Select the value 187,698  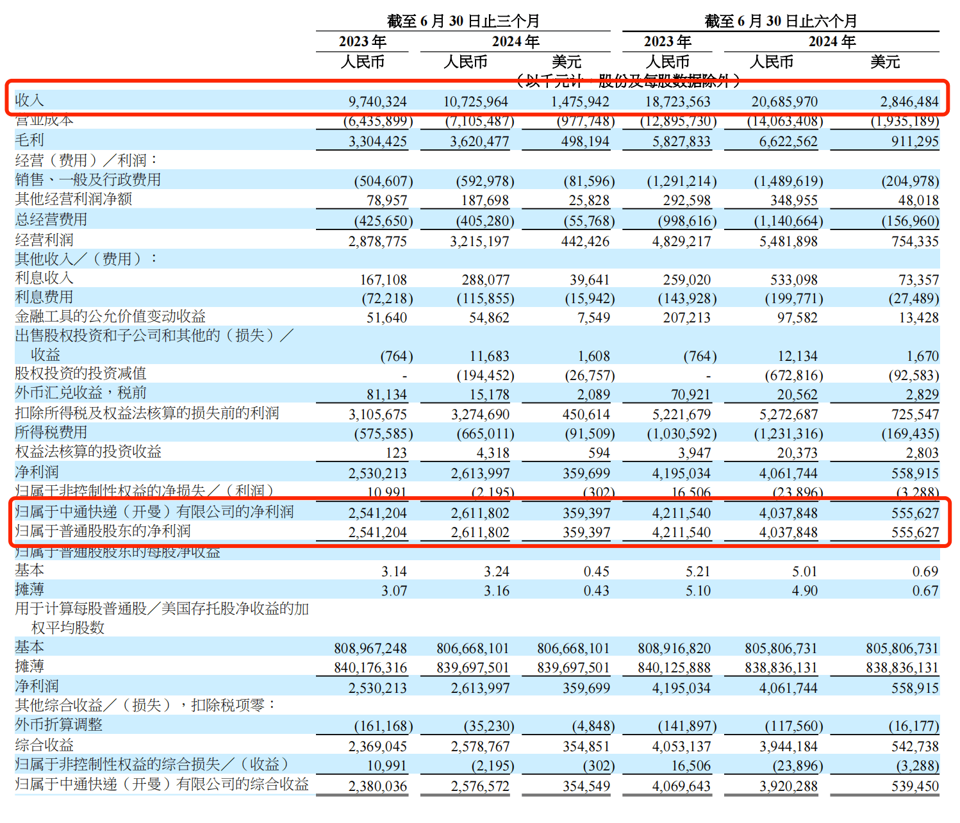coord(485,201)
